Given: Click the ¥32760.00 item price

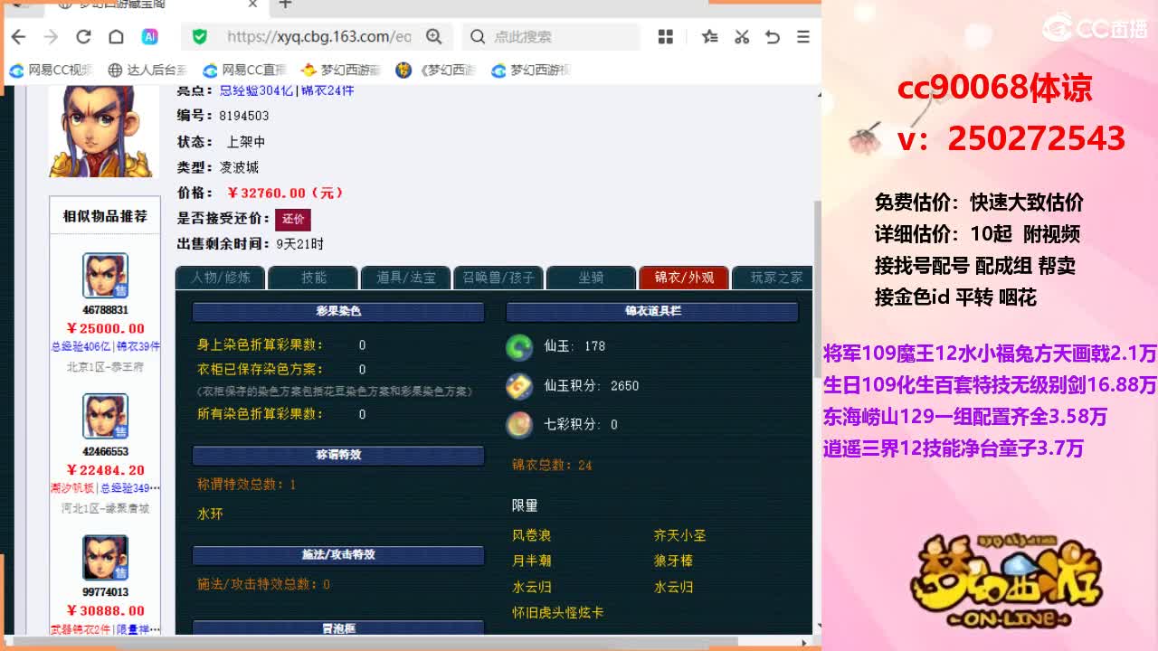Looking at the screenshot, I should click(284, 193).
